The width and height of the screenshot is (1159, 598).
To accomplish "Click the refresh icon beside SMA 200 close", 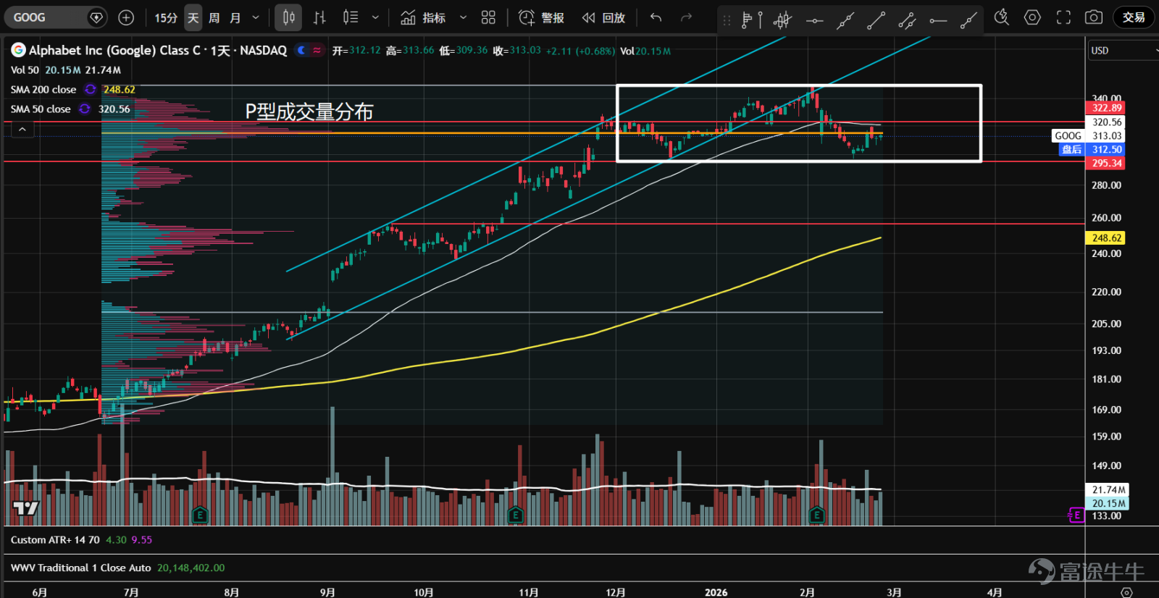I will pos(91,90).
